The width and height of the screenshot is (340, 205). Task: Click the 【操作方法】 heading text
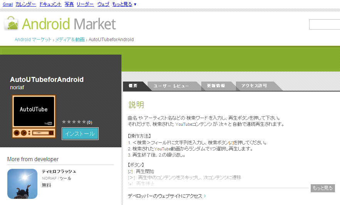pos(139,136)
